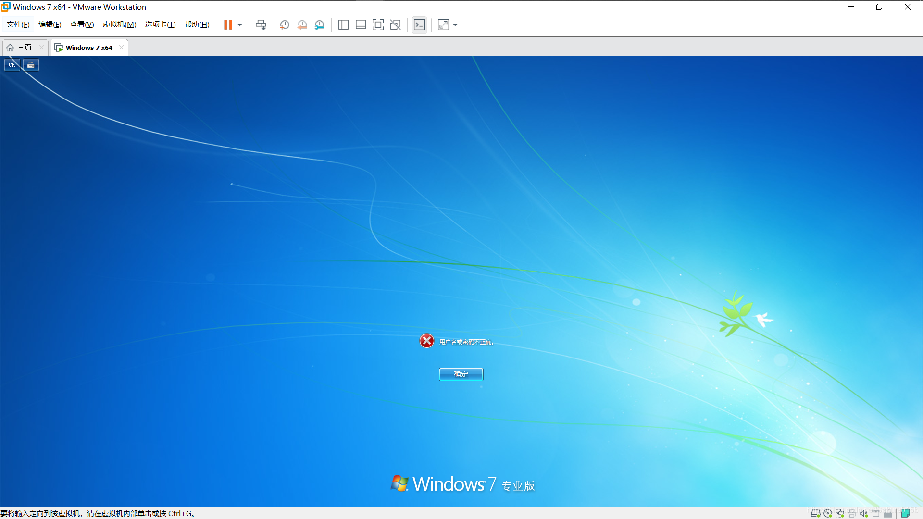Image resolution: width=923 pixels, height=519 pixels.
Task: Open the 虚拟机(M) menu
Action: (x=120, y=25)
